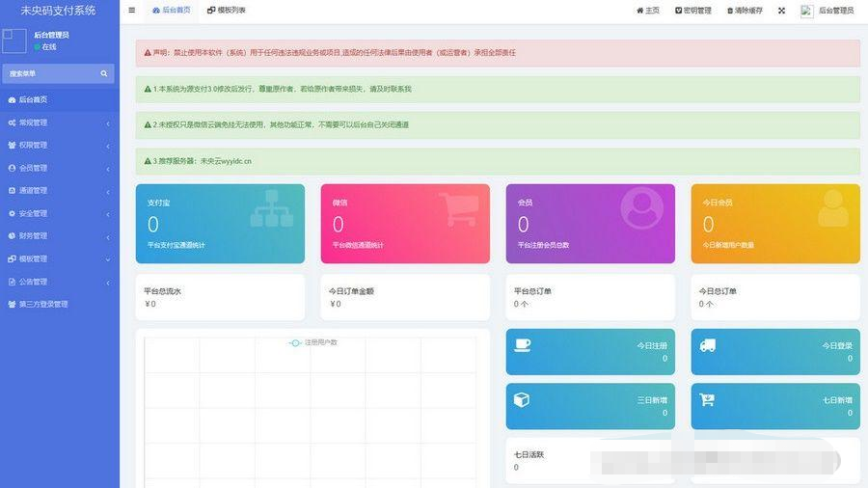Open the 后台管理员 user menu in header
Screen dimensions: 868x488
(x=836, y=11)
